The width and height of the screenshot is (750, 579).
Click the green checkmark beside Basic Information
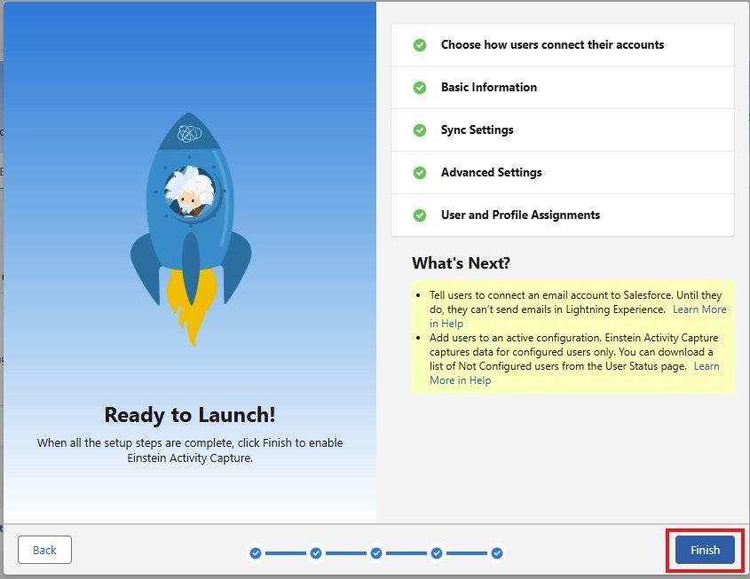(x=420, y=88)
